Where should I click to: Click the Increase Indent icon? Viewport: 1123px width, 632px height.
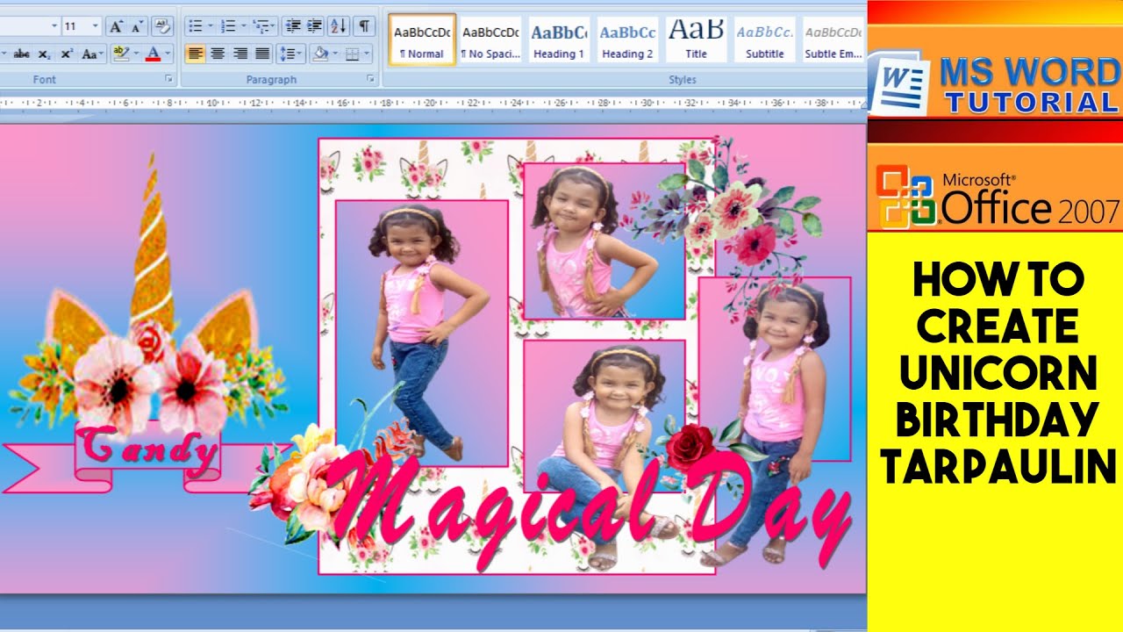point(314,26)
